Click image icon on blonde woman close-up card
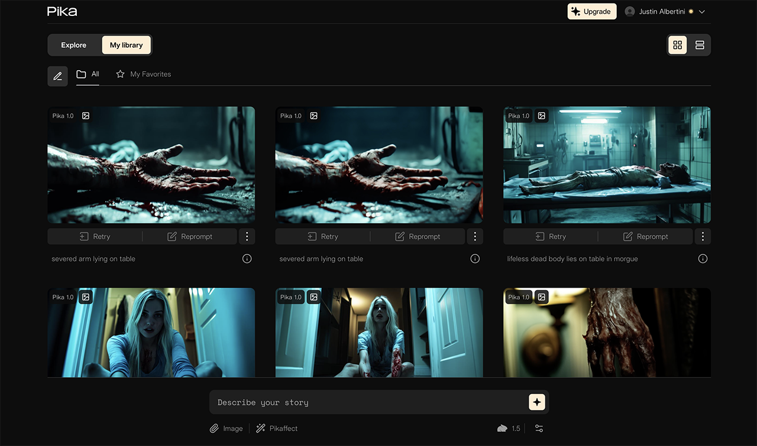The width and height of the screenshot is (757, 446). tap(86, 297)
